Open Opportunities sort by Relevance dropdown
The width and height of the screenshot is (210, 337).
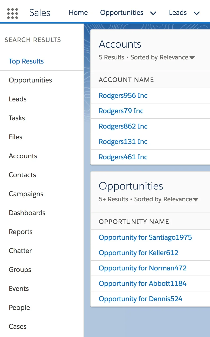(x=166, y=199)
